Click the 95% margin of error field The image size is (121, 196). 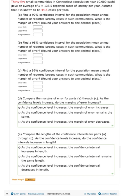click(38, 62)
